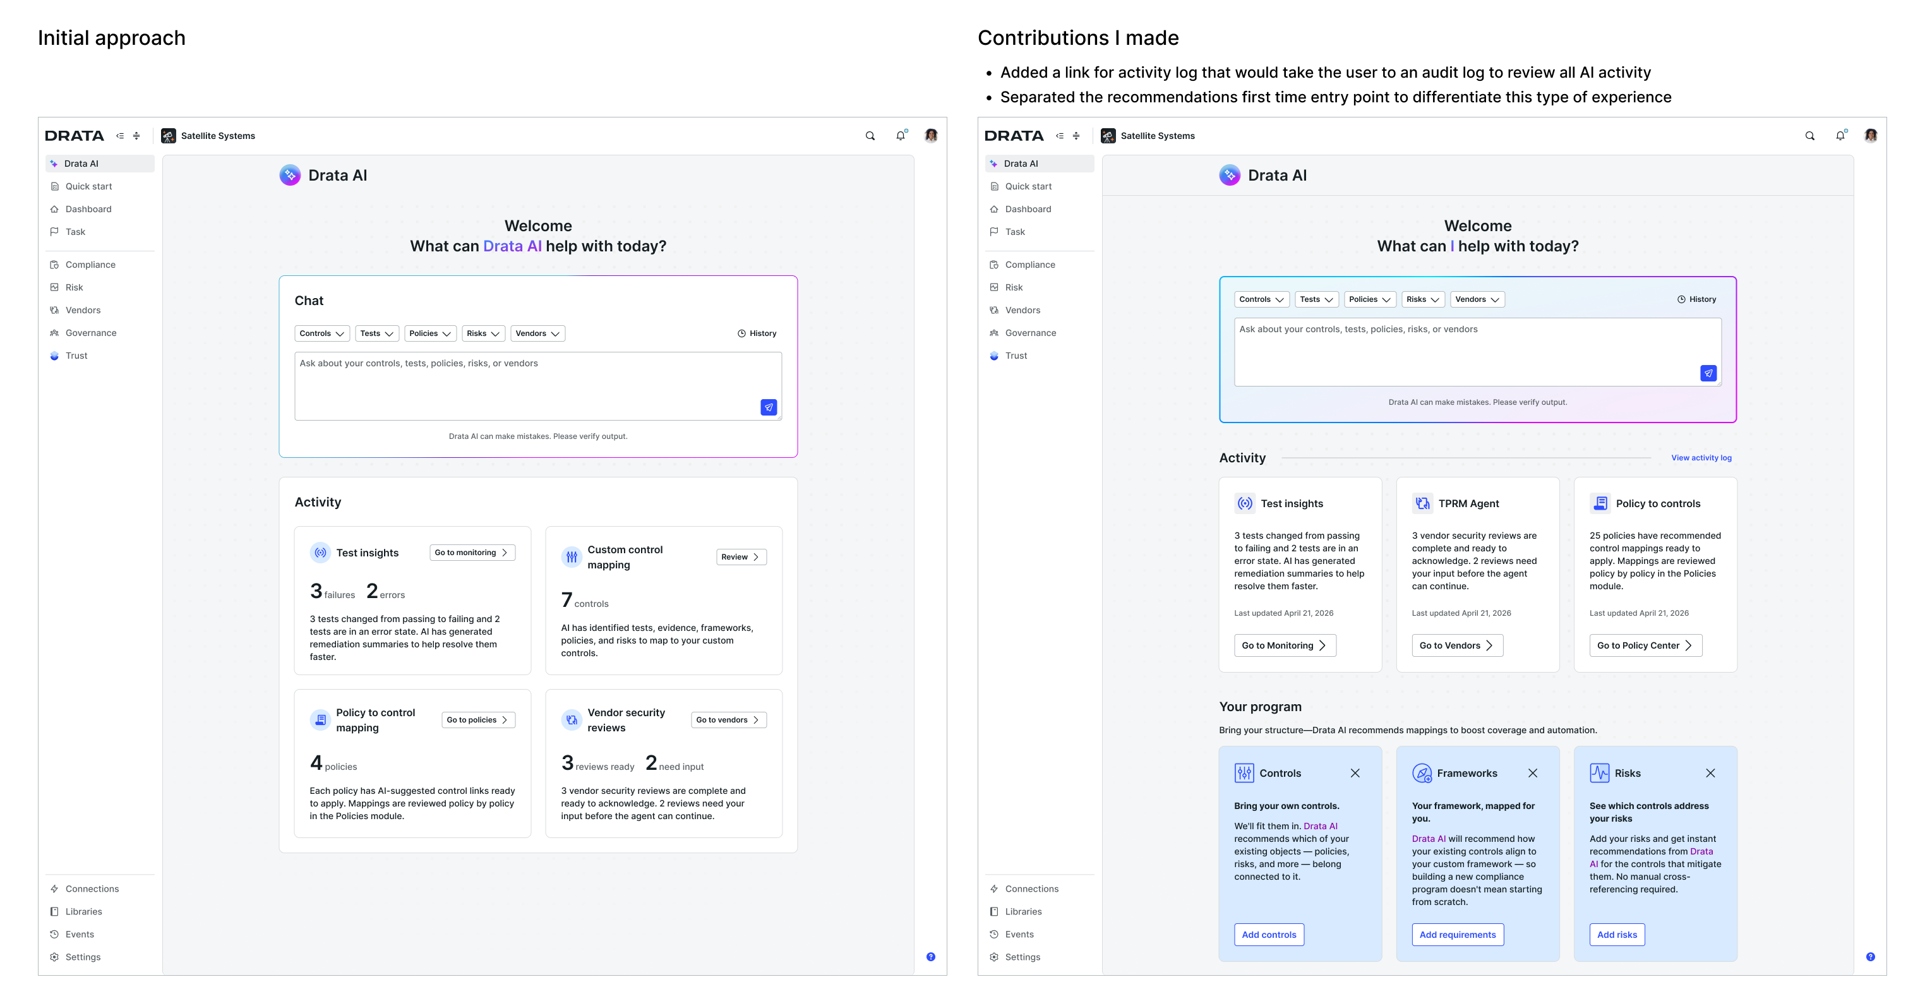Open Settings in right mockup sidebar
The height and width of the screenshot is (1001, 1925).
point(1040,957)
